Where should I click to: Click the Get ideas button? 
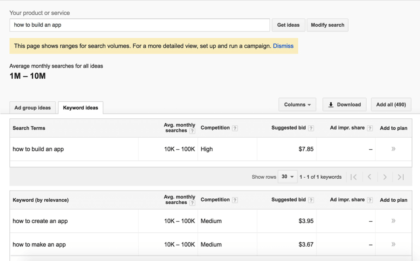288,25
